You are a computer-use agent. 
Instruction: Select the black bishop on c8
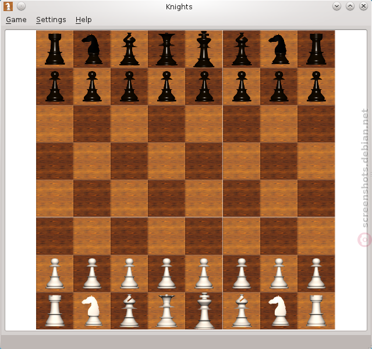point(129,49)
